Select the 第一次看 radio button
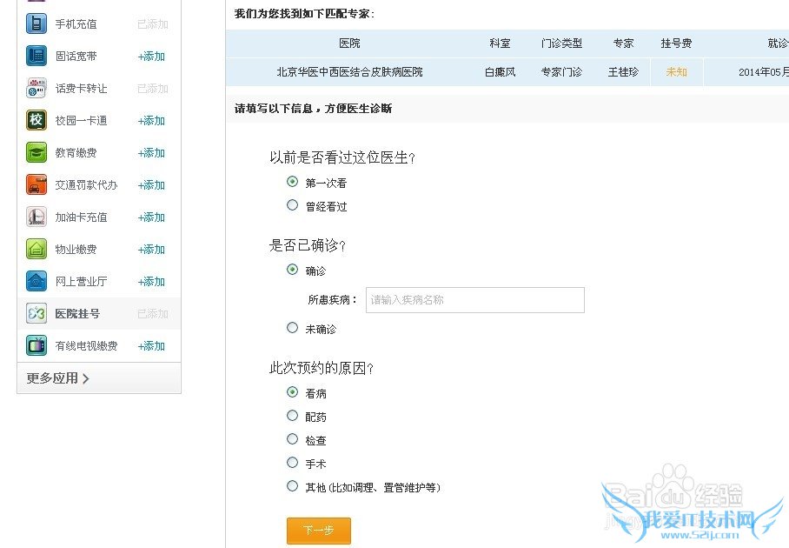 click(x=292, y=181)
